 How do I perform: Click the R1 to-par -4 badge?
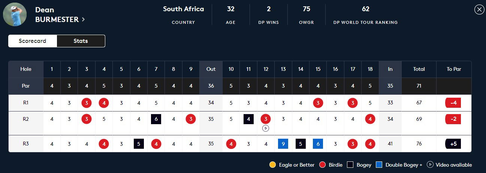point(453,103)
